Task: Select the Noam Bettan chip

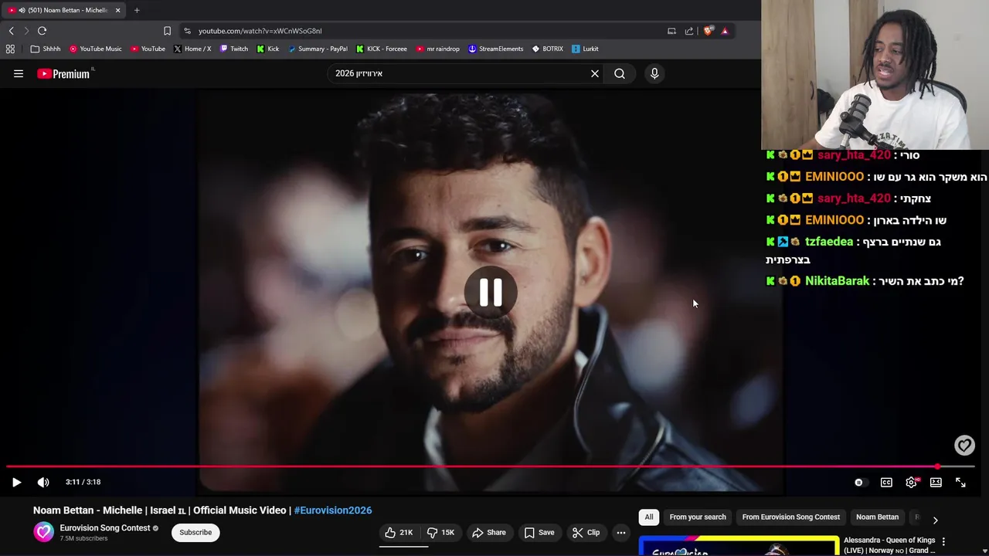Action: [877, 517]
